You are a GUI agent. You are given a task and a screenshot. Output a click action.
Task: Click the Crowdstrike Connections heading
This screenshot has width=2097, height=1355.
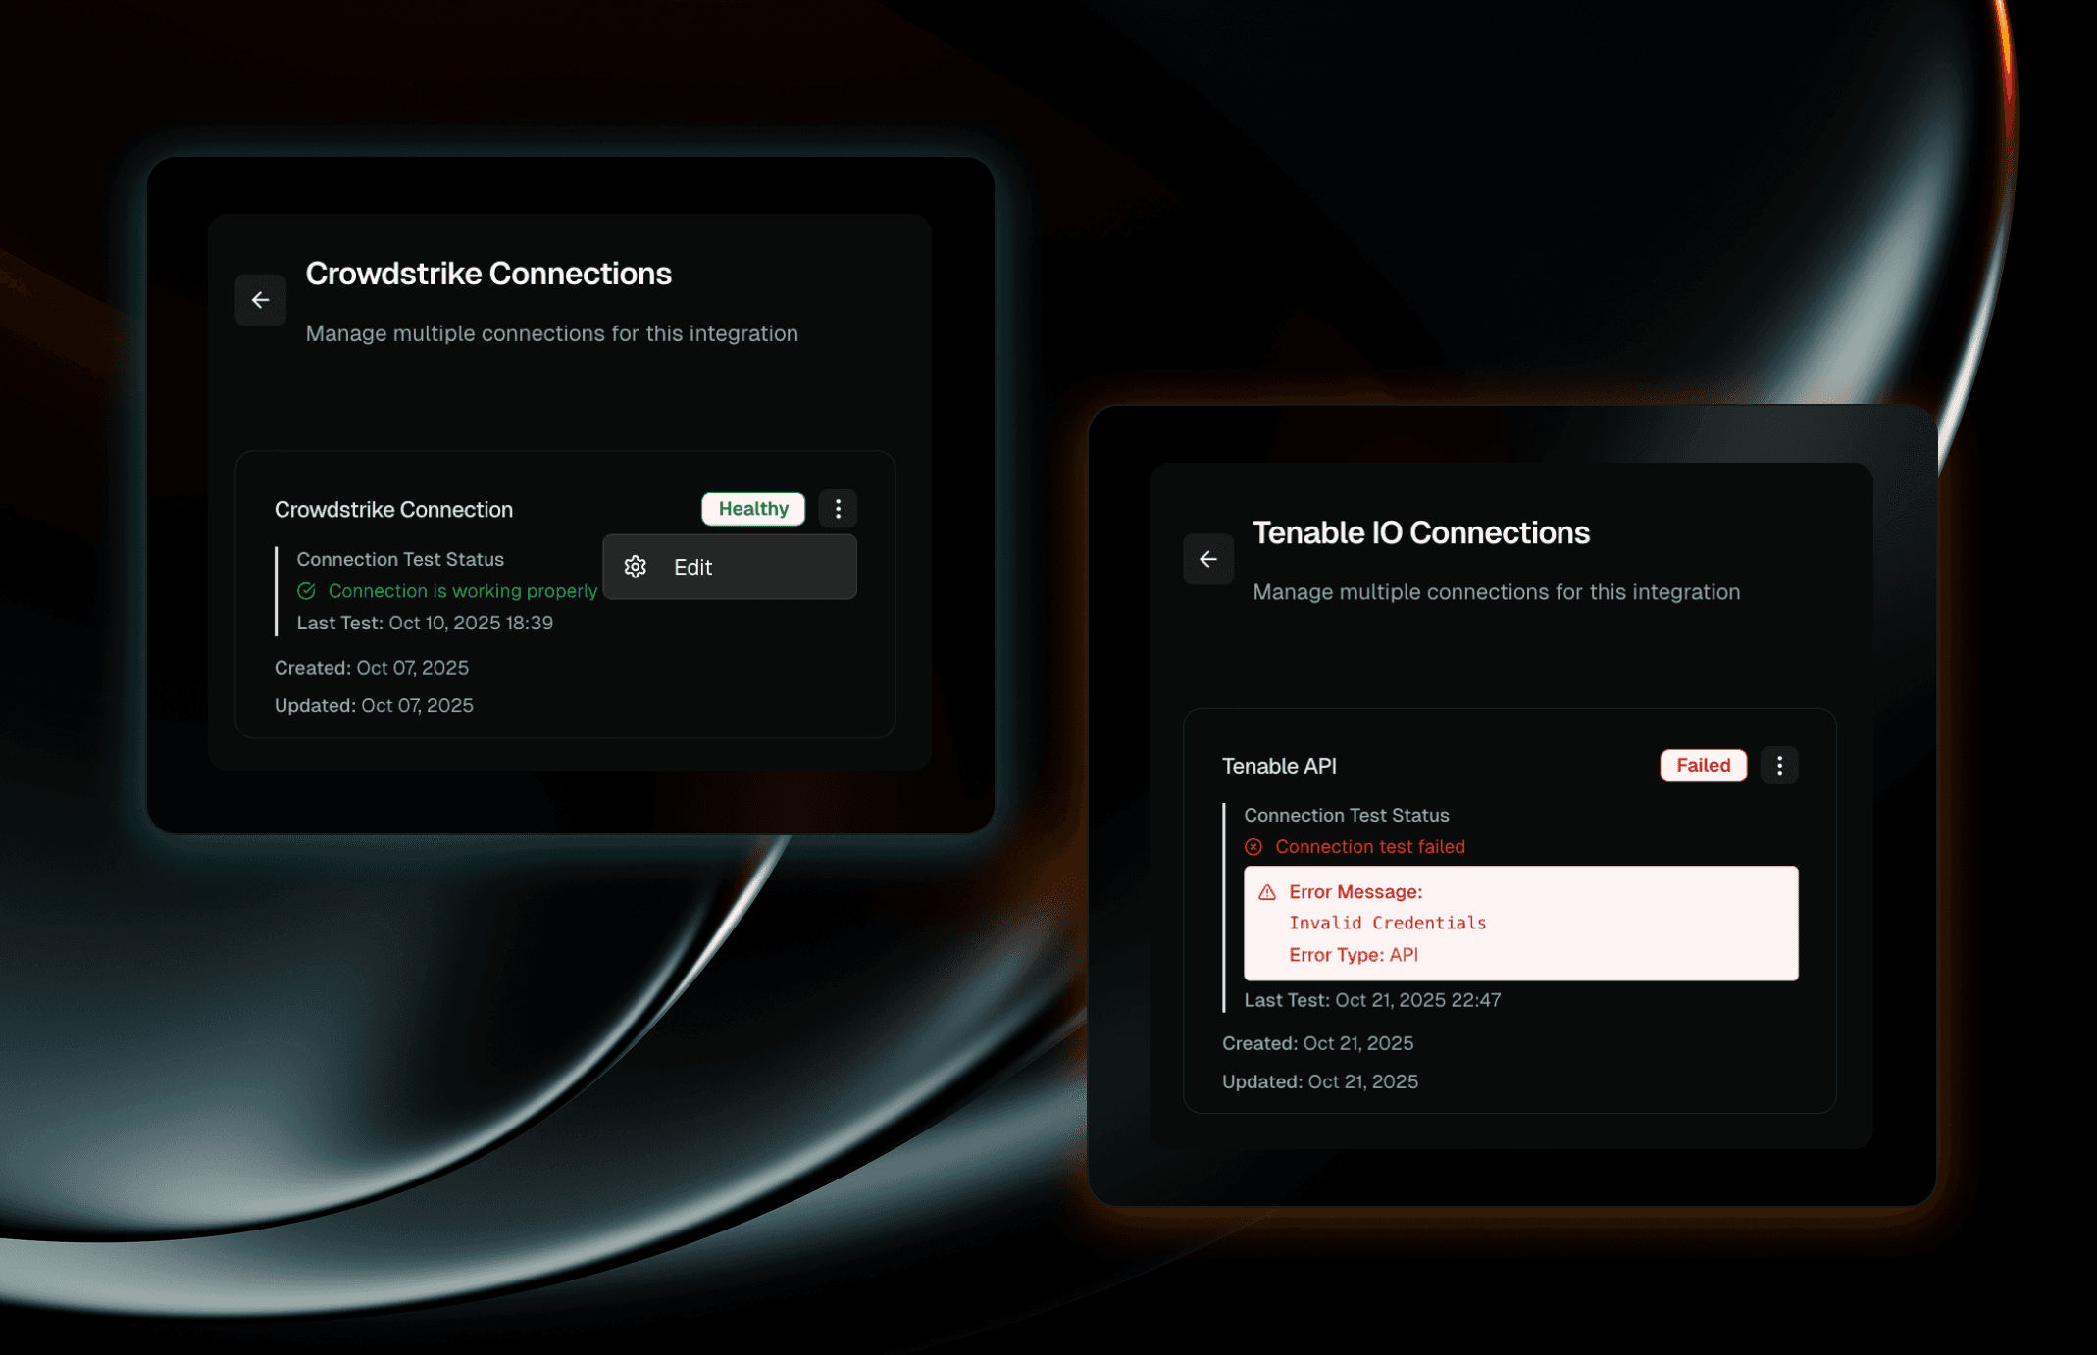(488, 274)
